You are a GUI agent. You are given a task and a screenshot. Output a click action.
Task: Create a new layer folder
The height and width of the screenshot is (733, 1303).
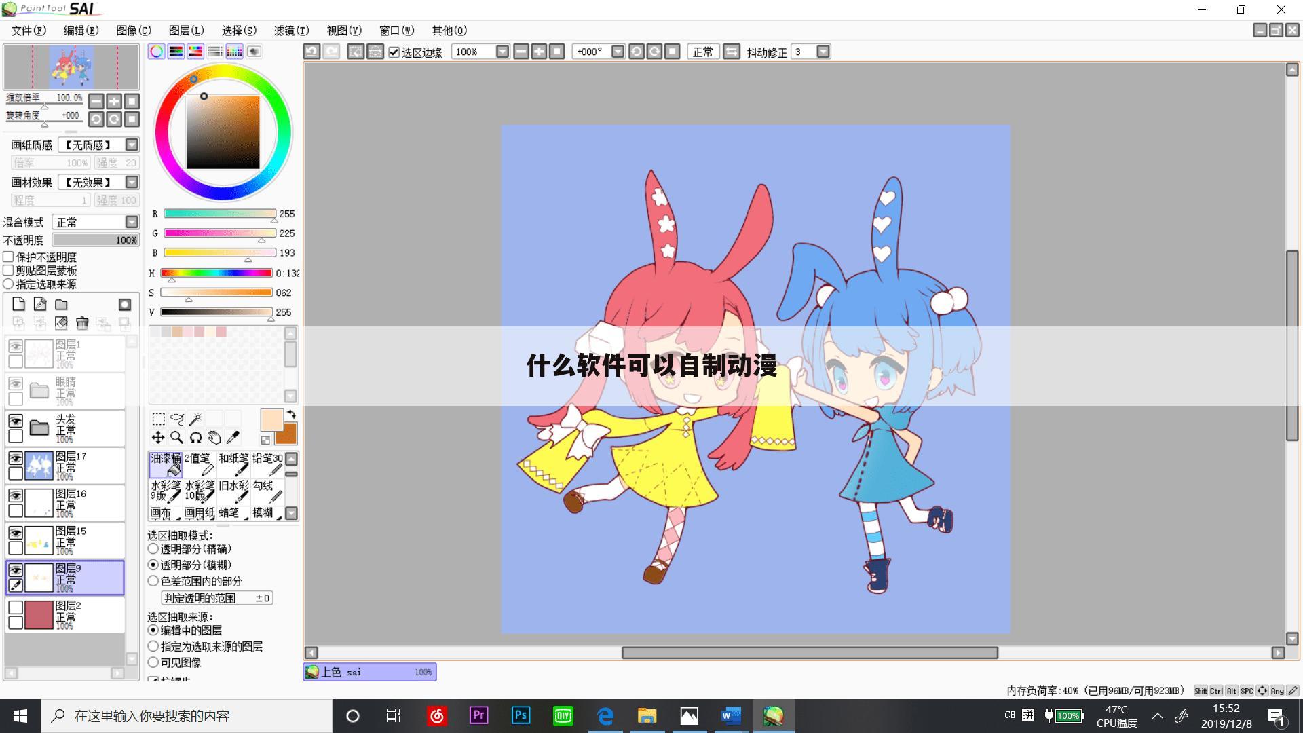(61, 305)
